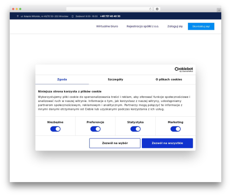The height and width of the screenshot is (196, 231).
Task: Click the browser reload icon
Action: coord(150,9)
